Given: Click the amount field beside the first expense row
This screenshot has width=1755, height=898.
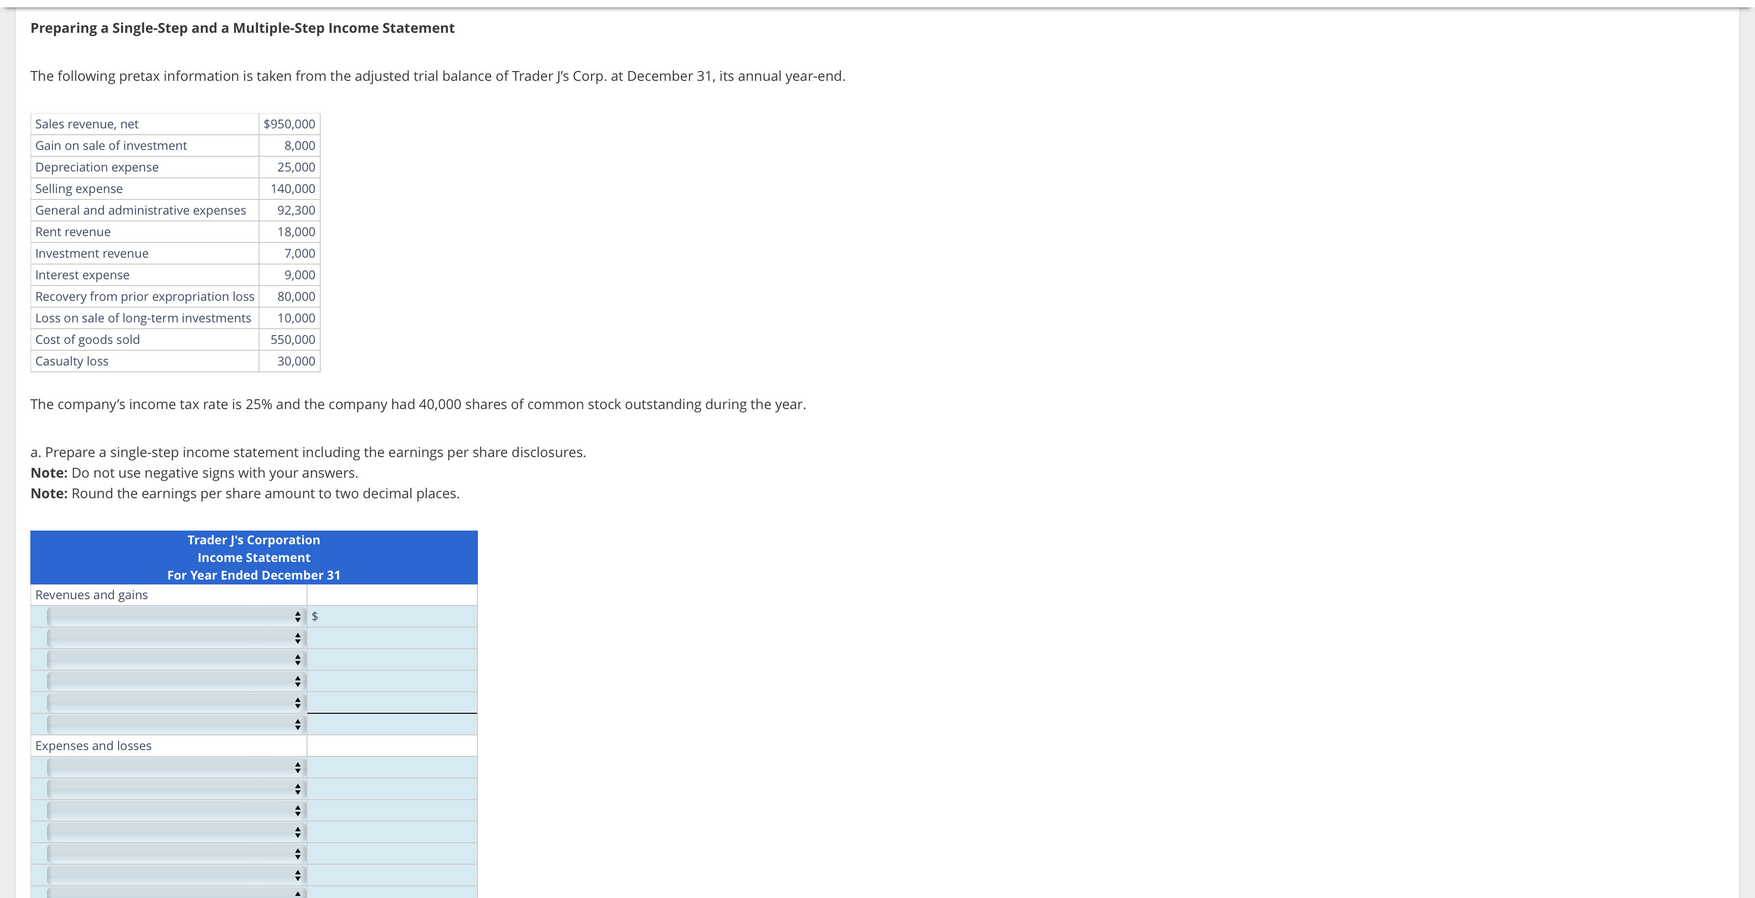Looking at the screenshot, I should coord(392,768).
